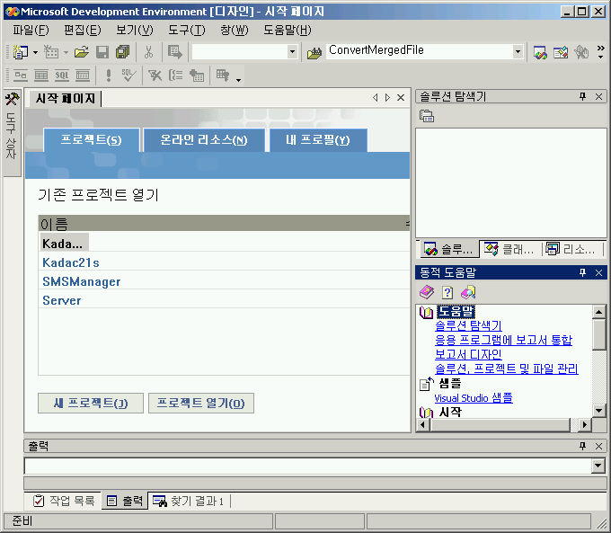This screenshot has width=611, height=533.
Task: Click the New Project toolbar icon
Action: [21, 52]
